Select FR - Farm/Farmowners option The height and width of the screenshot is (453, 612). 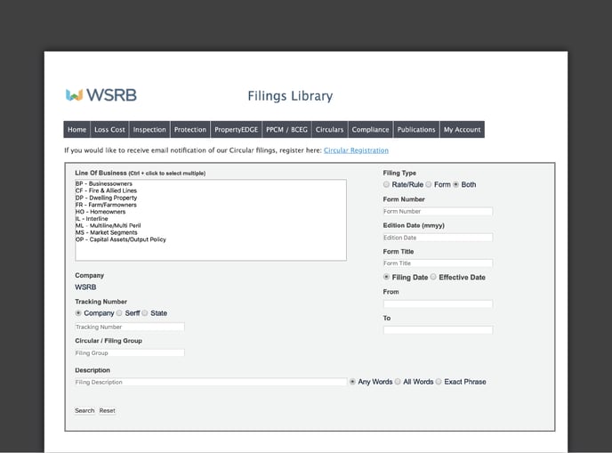[211, 205]
